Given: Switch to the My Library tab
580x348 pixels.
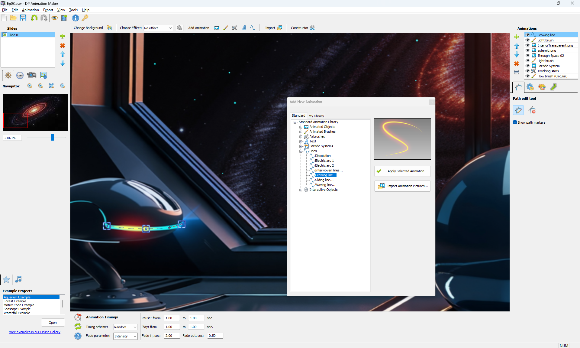Looking at the screenshot, I should [x=316, y=116].
